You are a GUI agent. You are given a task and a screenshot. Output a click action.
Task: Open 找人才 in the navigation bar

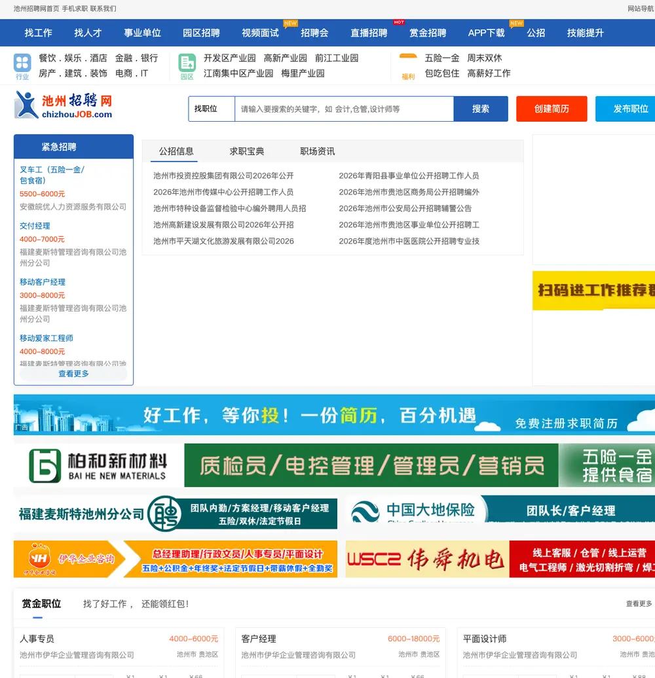88,33
